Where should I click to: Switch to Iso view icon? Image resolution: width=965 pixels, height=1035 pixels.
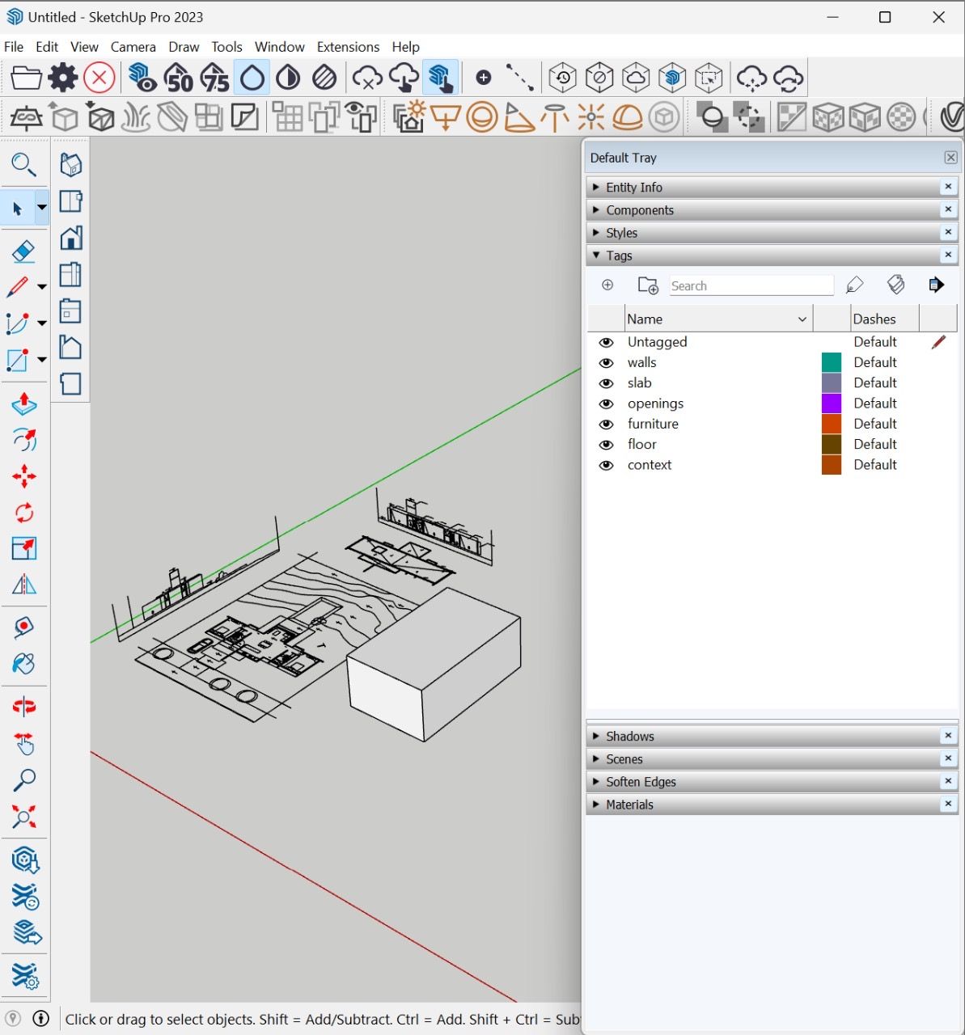pyautogui.click(x=70, y=165)
